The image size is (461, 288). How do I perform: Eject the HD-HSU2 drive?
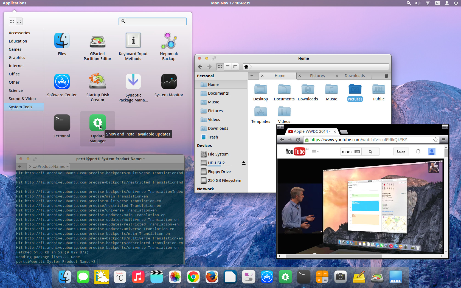coord(243,163)
